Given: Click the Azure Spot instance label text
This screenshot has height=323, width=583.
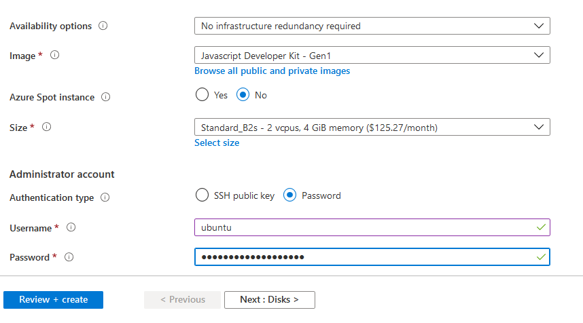Looking at the screenshot, I should (52, 97).
